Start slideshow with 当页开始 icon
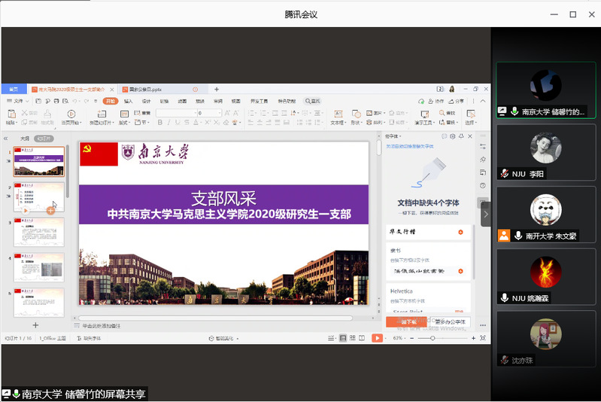This screenshot has height=402, width=601. pos(70,114)
